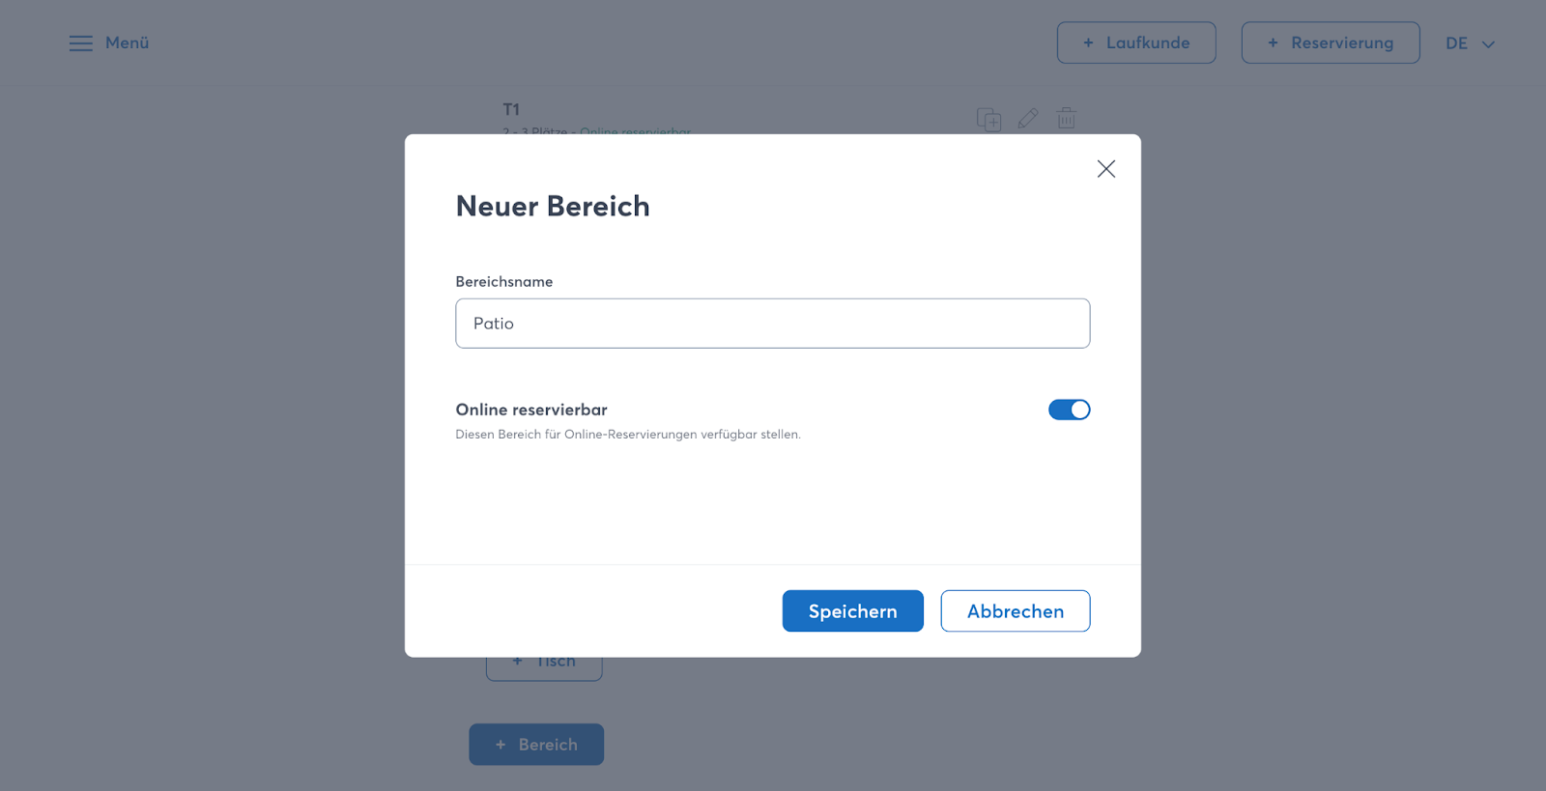Click the partially hidden Tisch button
The image size is (1546, 791).
click(544, 666)
